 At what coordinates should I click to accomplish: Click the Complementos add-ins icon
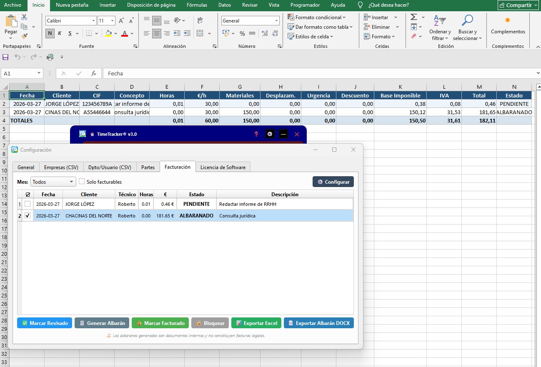click(507, 26)
